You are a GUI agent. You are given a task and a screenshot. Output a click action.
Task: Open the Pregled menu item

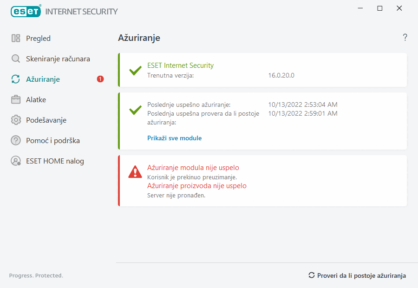click(38, 39)
